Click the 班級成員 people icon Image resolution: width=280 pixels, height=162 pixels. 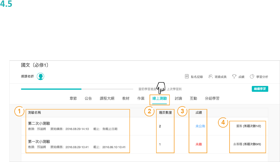210,77
